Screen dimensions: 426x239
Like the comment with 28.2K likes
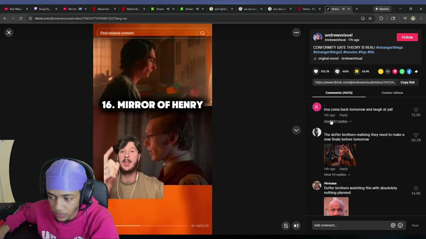[416, 135]
